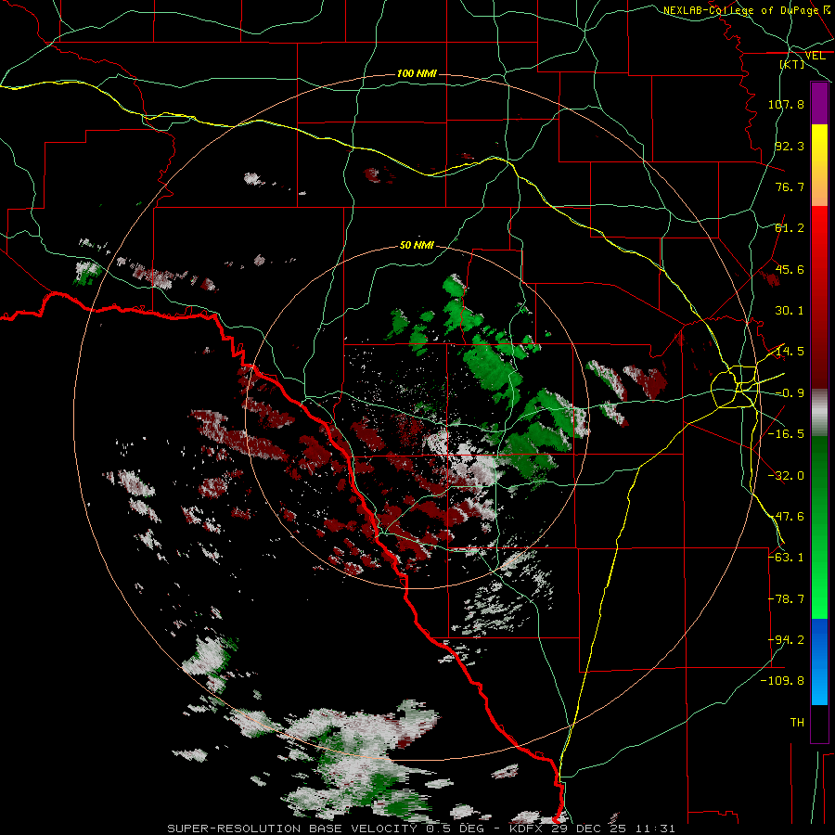Click the Super-Resolution Base Velocity caption
The width and height of the screenshot is (835, 835).
pyautogui.click(x=421, y=829)
